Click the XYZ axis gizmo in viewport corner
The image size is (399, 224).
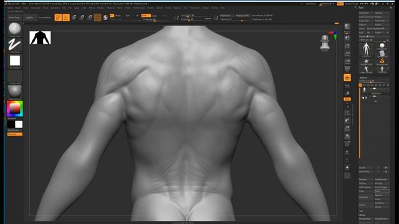click(x=333, y=35)
